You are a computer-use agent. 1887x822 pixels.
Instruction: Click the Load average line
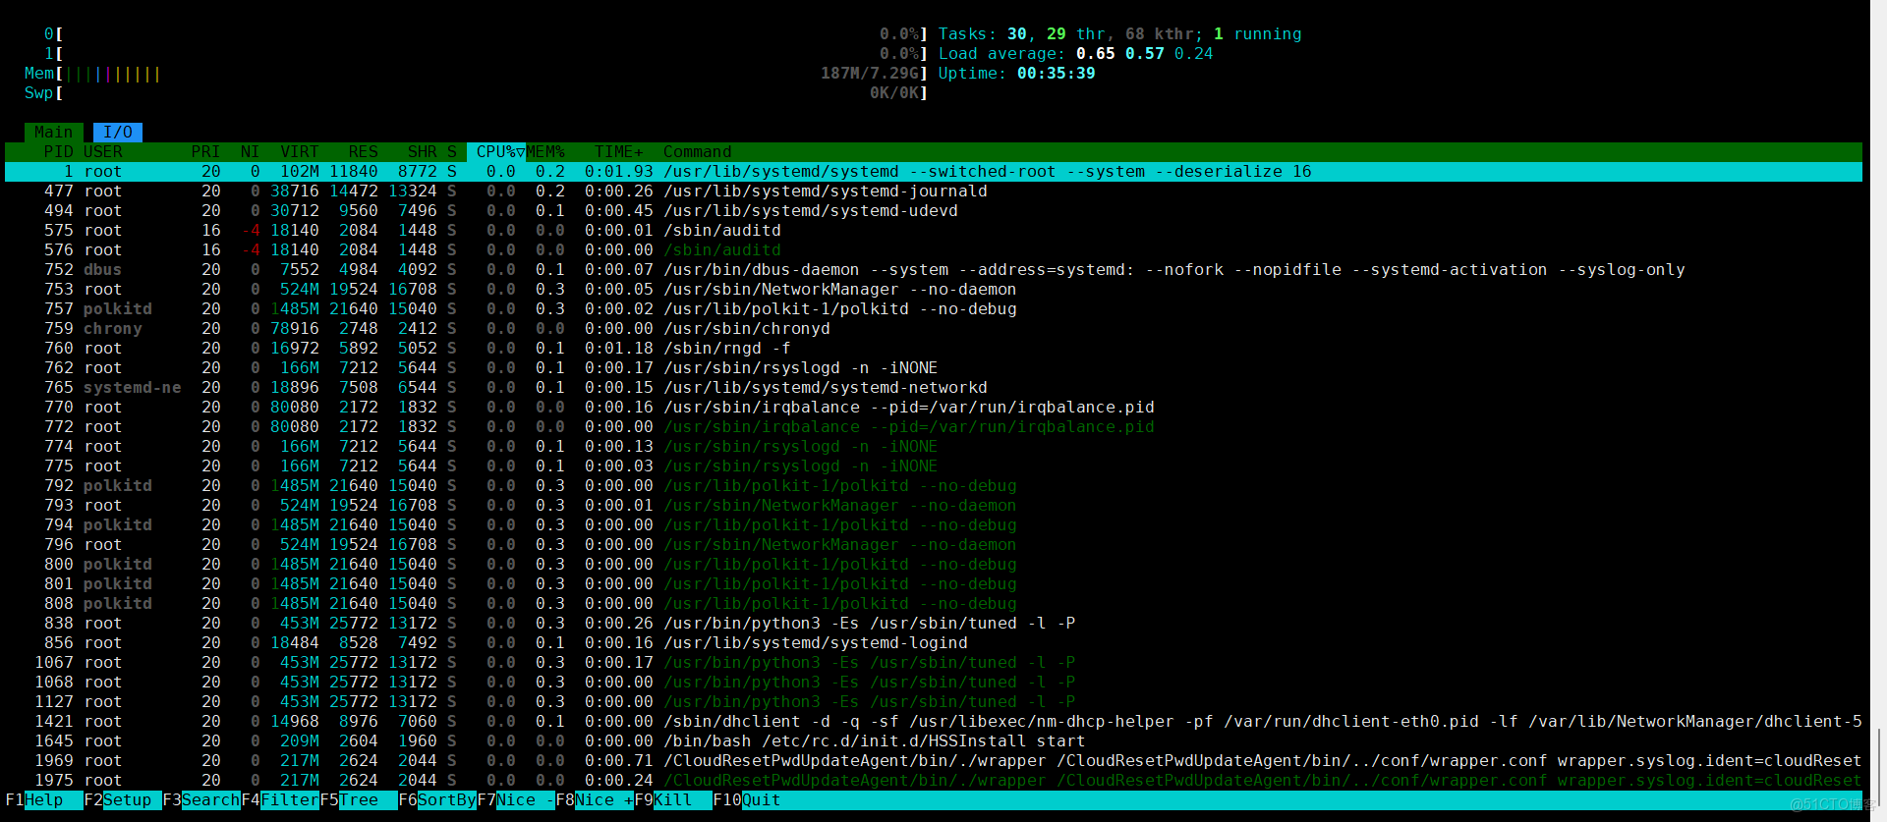click(x=1075, y=54)
